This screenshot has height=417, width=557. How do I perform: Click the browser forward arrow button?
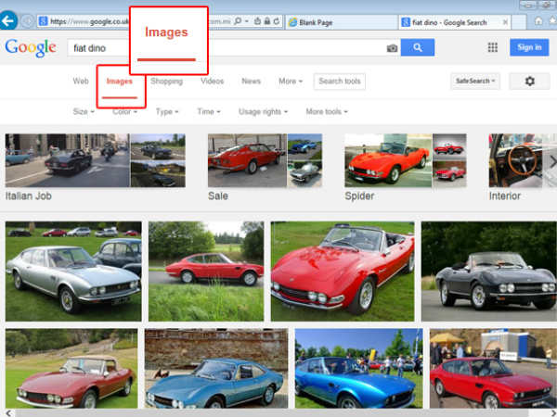27,21
